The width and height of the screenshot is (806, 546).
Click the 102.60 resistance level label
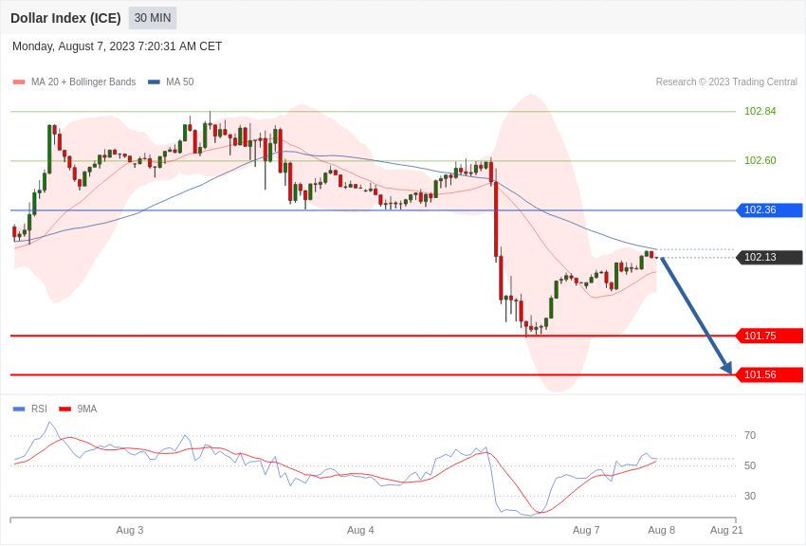760,161
